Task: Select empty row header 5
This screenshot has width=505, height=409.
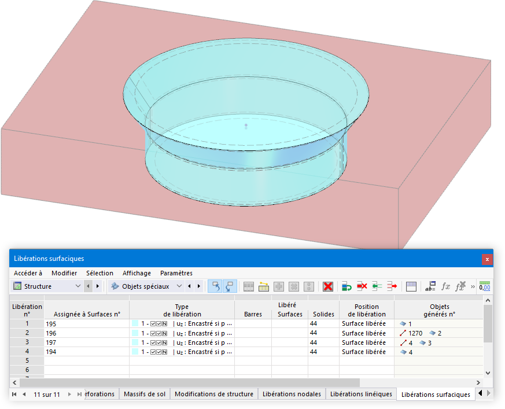Action: click(x=27, y=360)
